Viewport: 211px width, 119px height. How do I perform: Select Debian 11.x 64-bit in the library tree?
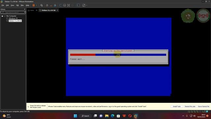15,21
